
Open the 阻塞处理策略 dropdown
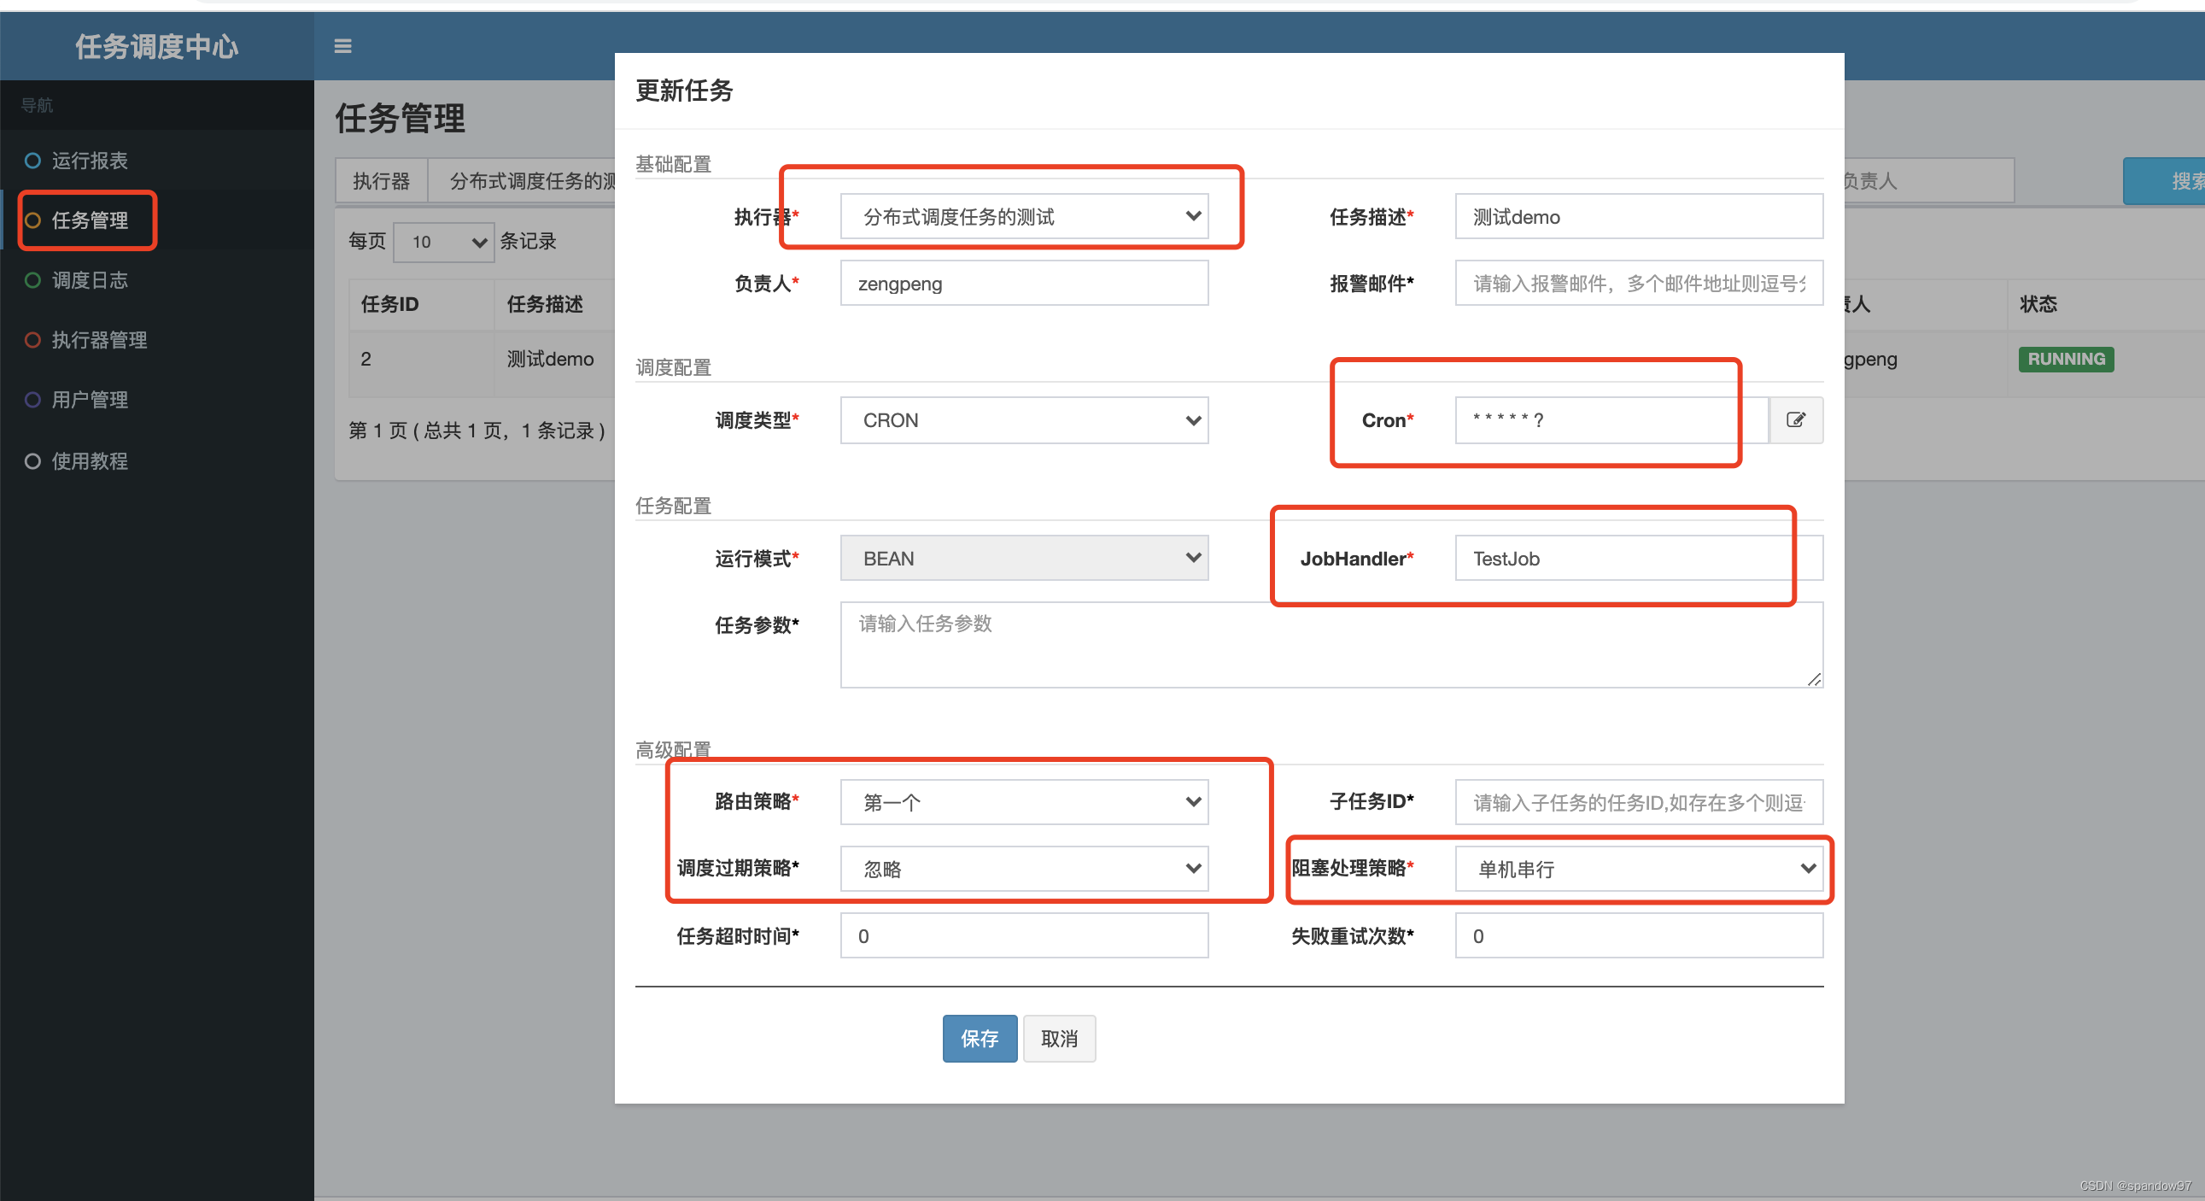(x=1638, y=869)
